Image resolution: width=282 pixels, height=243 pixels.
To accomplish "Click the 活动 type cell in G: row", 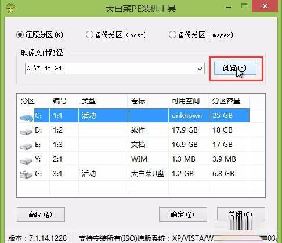I will pyautogui.click(x=103, y=174).
